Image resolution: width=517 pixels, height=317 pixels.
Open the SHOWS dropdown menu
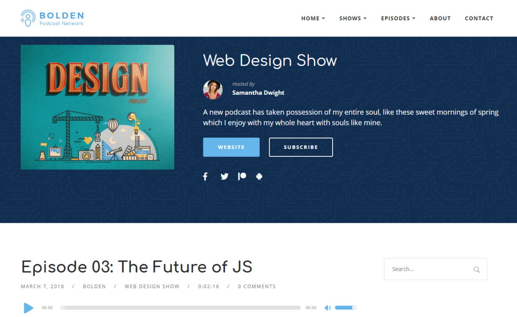[x=353, y=18]
